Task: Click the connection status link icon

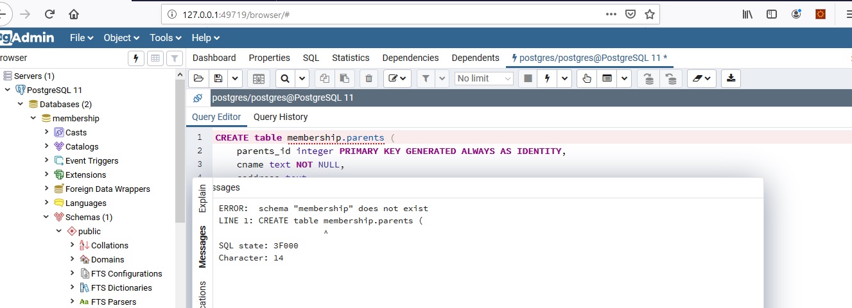Action: (x=198, y=98)
